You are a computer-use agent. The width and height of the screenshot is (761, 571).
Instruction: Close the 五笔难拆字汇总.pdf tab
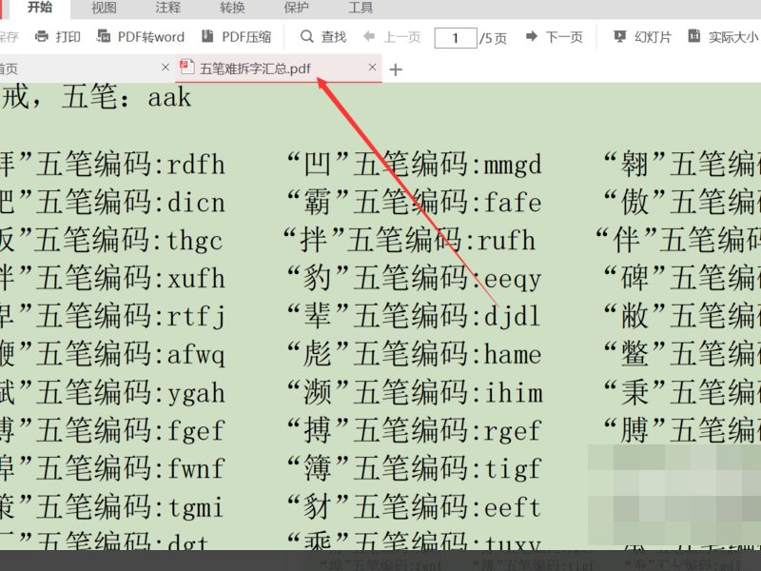tap(371, 68)
